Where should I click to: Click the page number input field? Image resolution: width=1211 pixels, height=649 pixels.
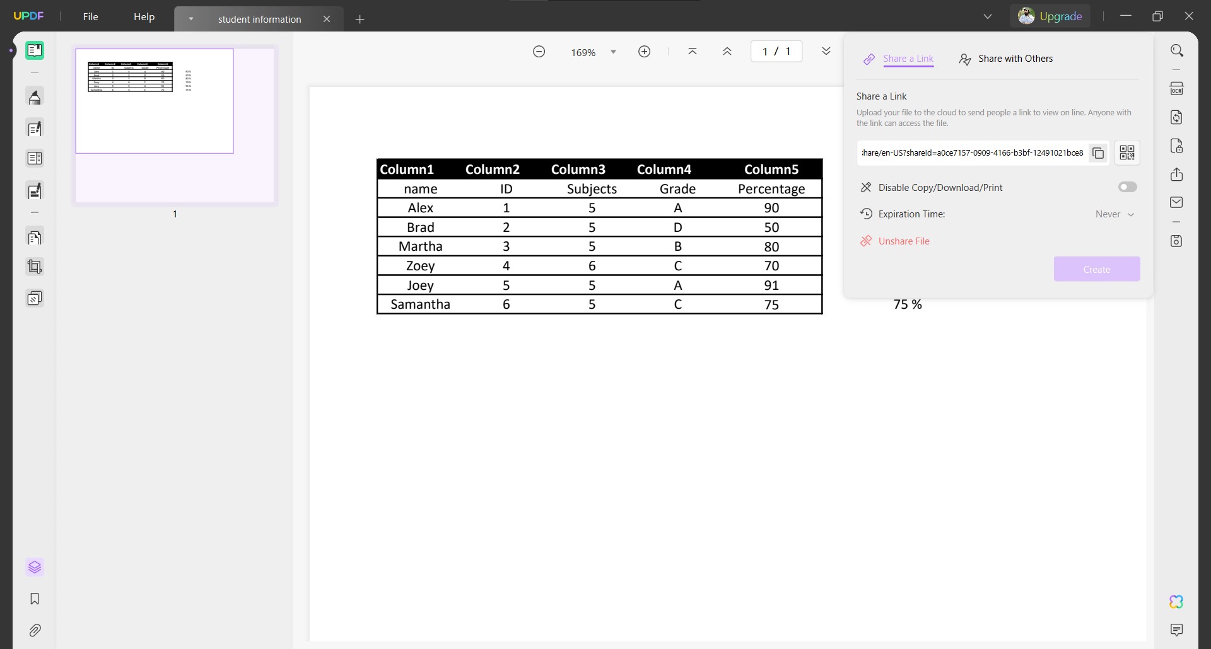tap(776, 52)
